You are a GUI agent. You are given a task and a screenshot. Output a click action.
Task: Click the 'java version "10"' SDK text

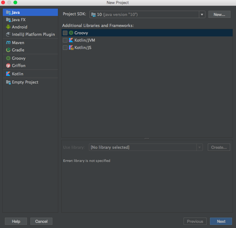coord(120,15)
